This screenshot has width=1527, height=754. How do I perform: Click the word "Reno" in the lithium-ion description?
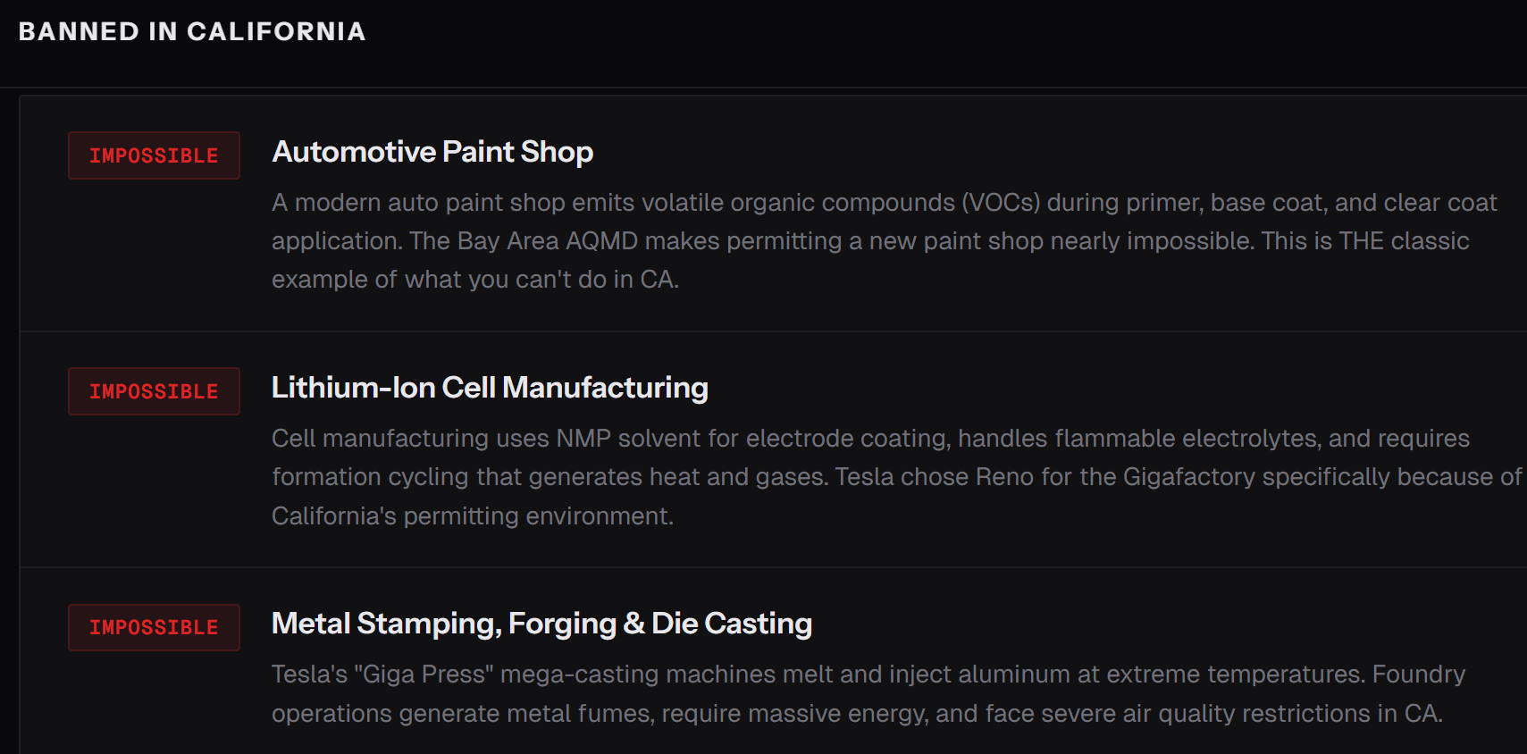tap(1004, 477)
